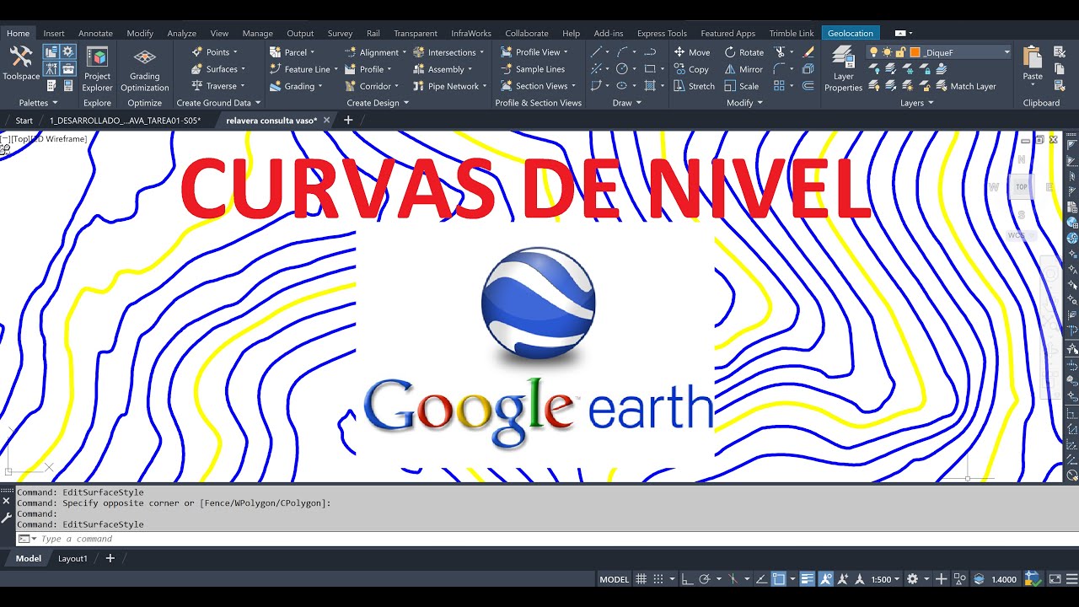Click the Array tool
This screenshot has width=1079, height=607.
(x=779, y=86)
